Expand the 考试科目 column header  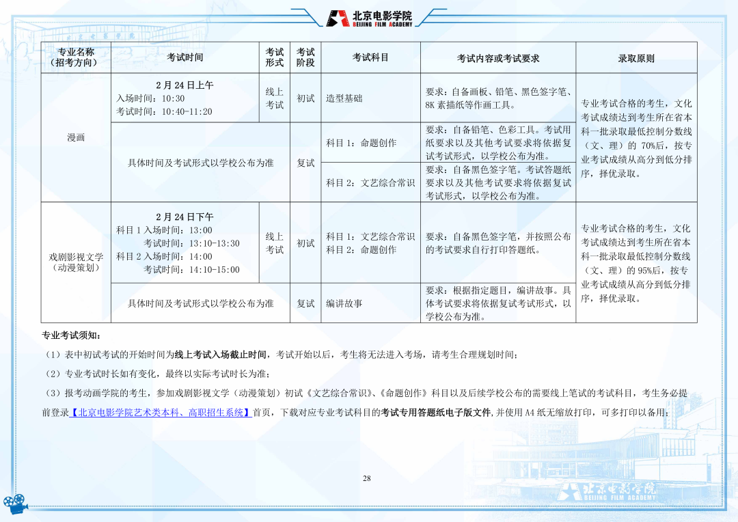(370, 57)
